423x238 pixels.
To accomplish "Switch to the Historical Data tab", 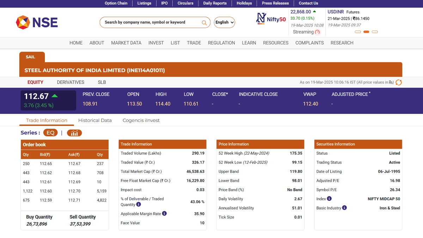I will [95, 120].
